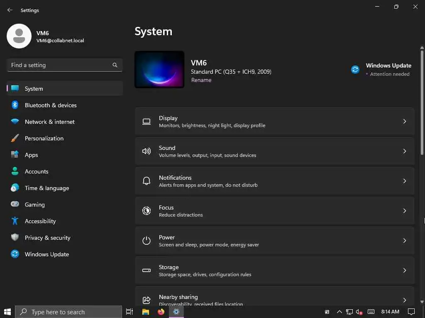Click the Focus target icon
This screenshot has height=318, width=425.
[x=147, y=211]
